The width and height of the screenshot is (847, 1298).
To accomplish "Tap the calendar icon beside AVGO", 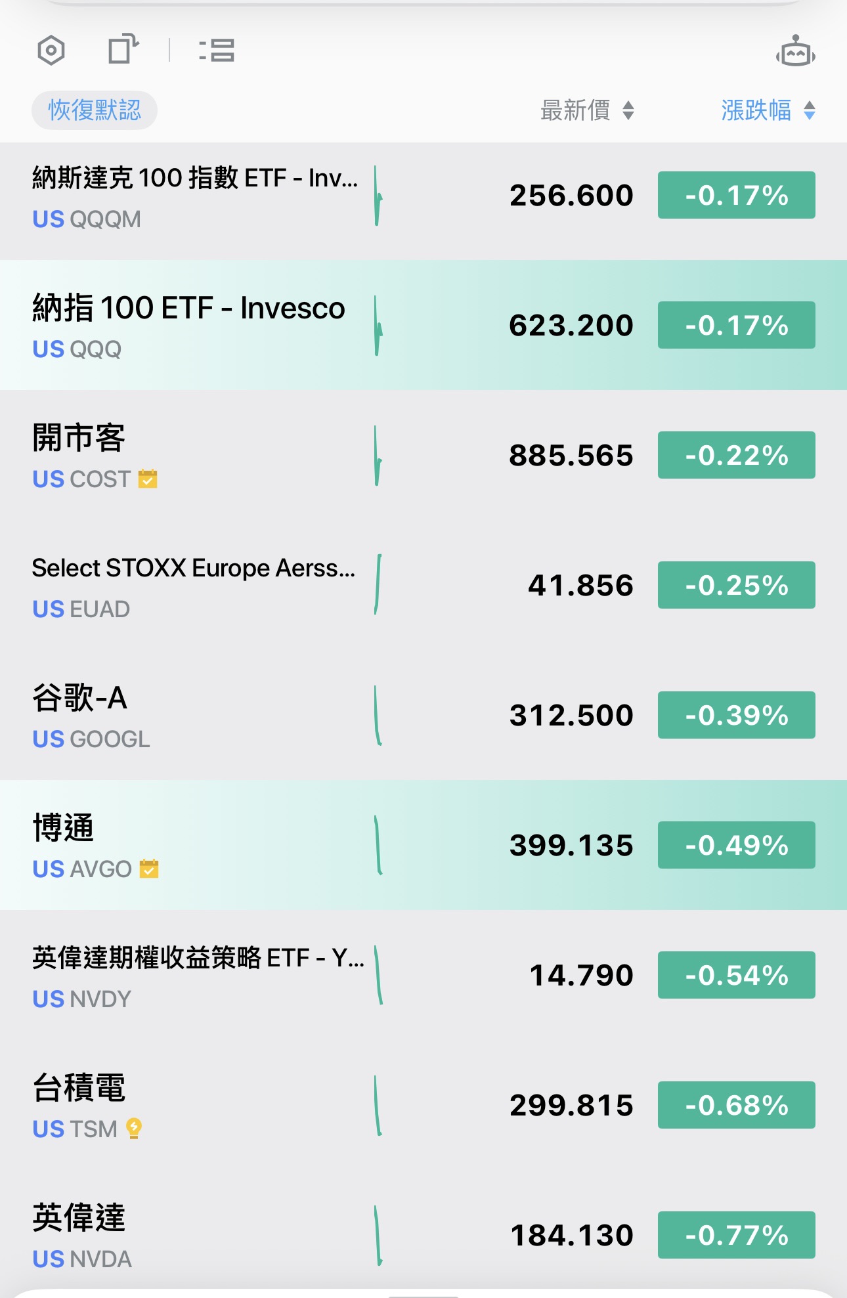I will click(149, 869).
